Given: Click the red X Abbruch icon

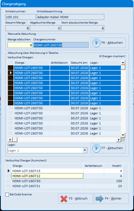Looking at the screenshot, I should click(64, 199).
